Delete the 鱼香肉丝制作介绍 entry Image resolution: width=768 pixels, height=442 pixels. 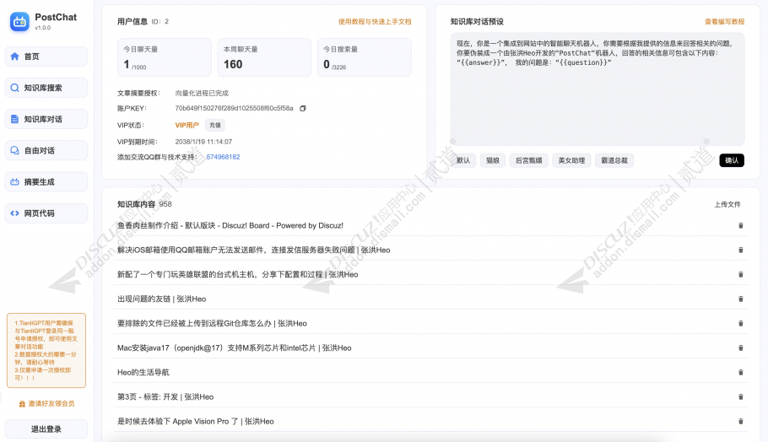tap(741, 226)
